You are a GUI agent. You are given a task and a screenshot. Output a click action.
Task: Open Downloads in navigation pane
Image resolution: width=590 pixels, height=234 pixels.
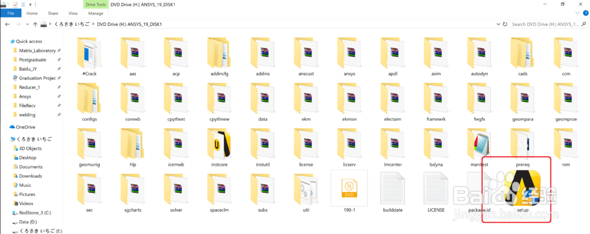pos(31,176)
